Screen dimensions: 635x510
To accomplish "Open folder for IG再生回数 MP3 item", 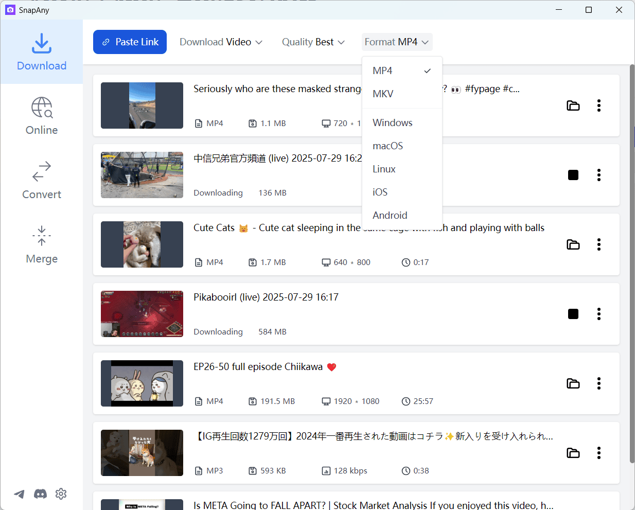I will [573, 453].
